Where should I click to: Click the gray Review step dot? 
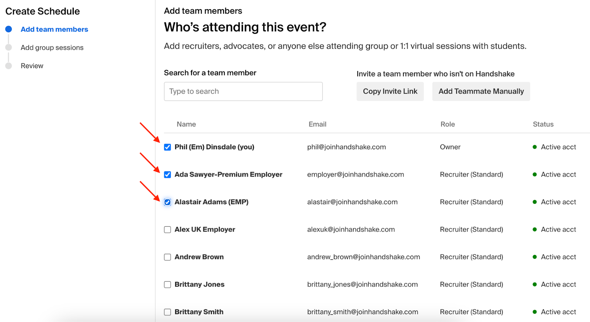[8, 66]
